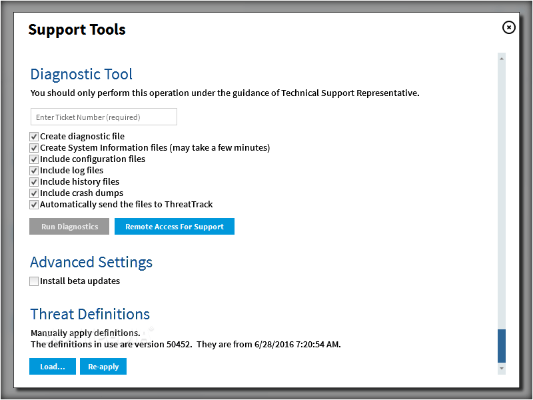The width and height of the screenshot is (533, 400).
Task: Uncheck Automatically send files to ThreatTrack
Action: coord(34,205)
